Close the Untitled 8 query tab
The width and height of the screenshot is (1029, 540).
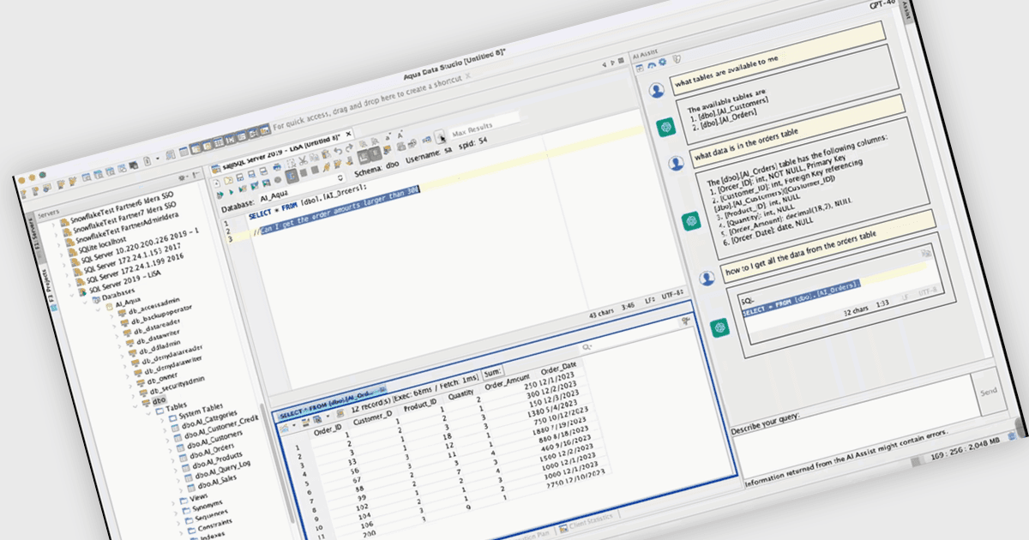[x=348, y=135]
